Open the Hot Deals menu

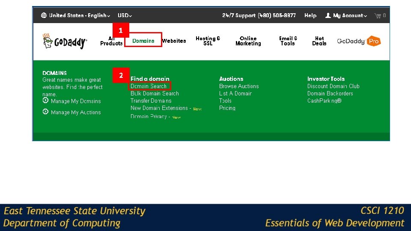319,41
